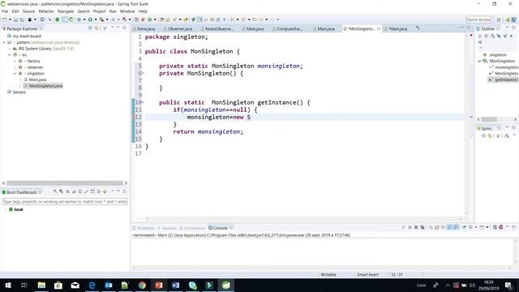519x292 pixels.
Task: Click the Console remove all terminated icon
Action: click(x=422, y=227)
